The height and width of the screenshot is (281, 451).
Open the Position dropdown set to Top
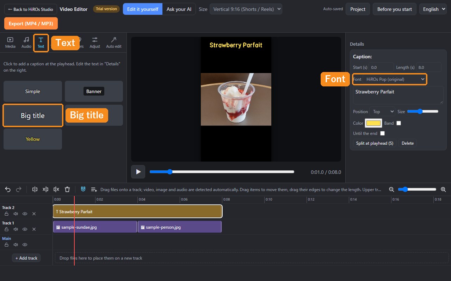click(382, 112)
